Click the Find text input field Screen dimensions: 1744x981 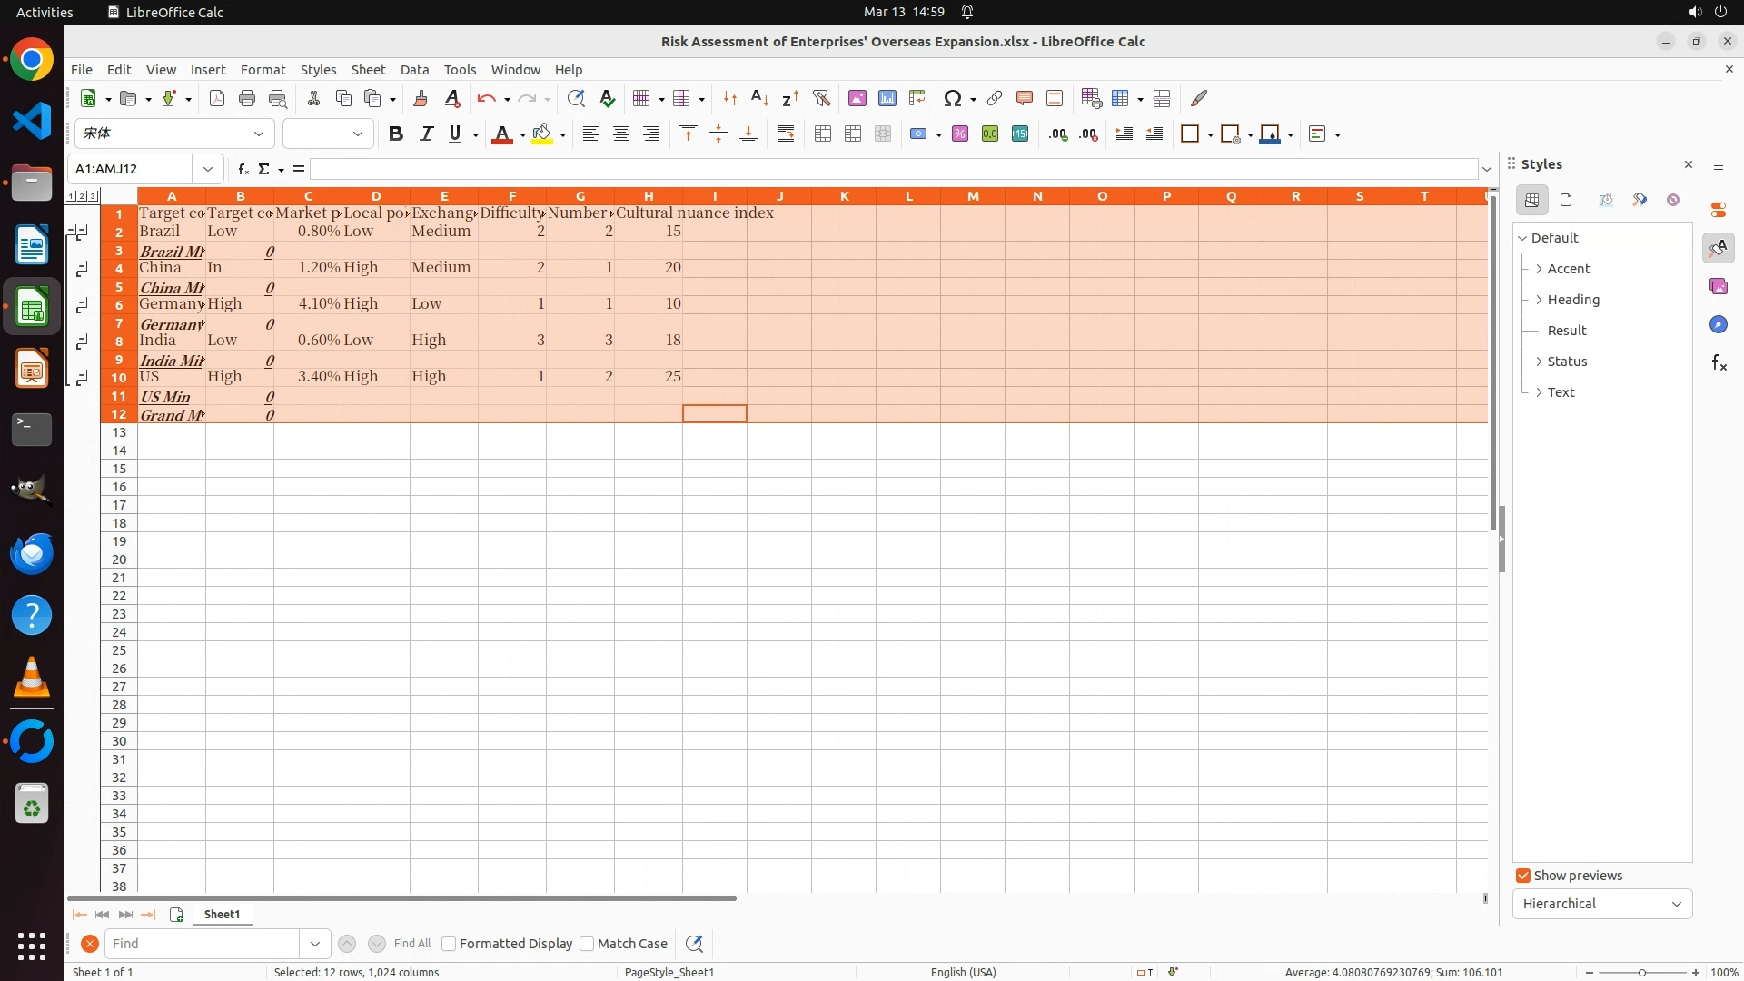[202, 944]
